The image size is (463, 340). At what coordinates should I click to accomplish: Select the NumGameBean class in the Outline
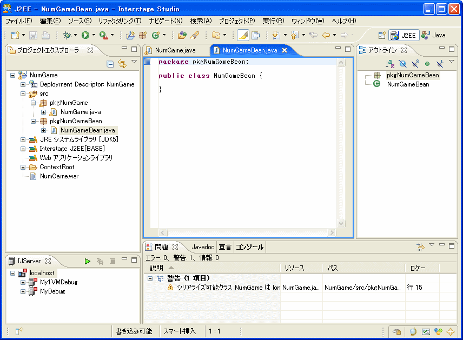pyautogui.click(x=408, y=84)
